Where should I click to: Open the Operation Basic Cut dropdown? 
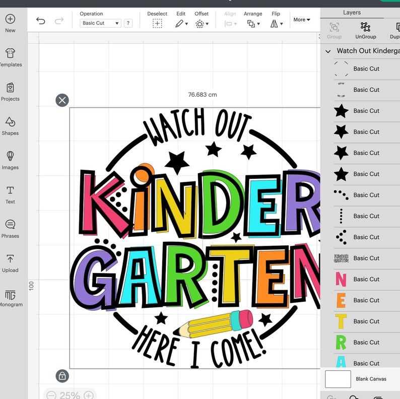coord(100,23)
